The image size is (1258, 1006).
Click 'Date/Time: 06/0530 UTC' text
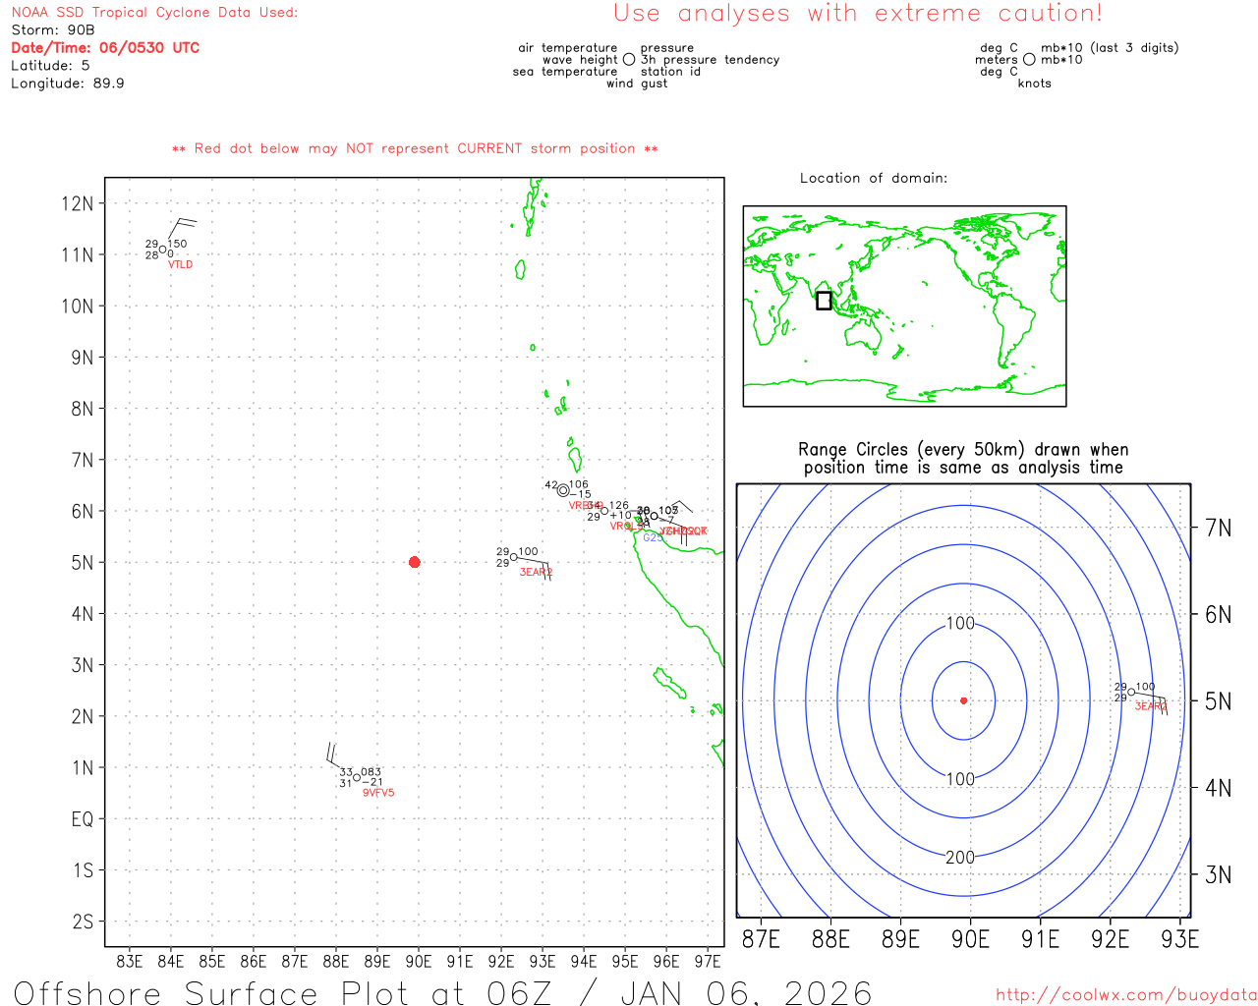[x=105, y=48]
